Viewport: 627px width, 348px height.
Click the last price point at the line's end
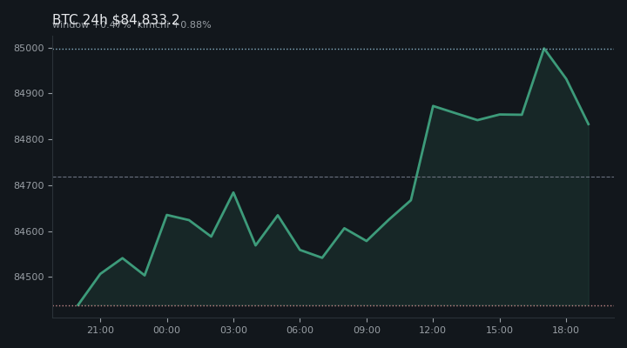(x=589, y=124)
